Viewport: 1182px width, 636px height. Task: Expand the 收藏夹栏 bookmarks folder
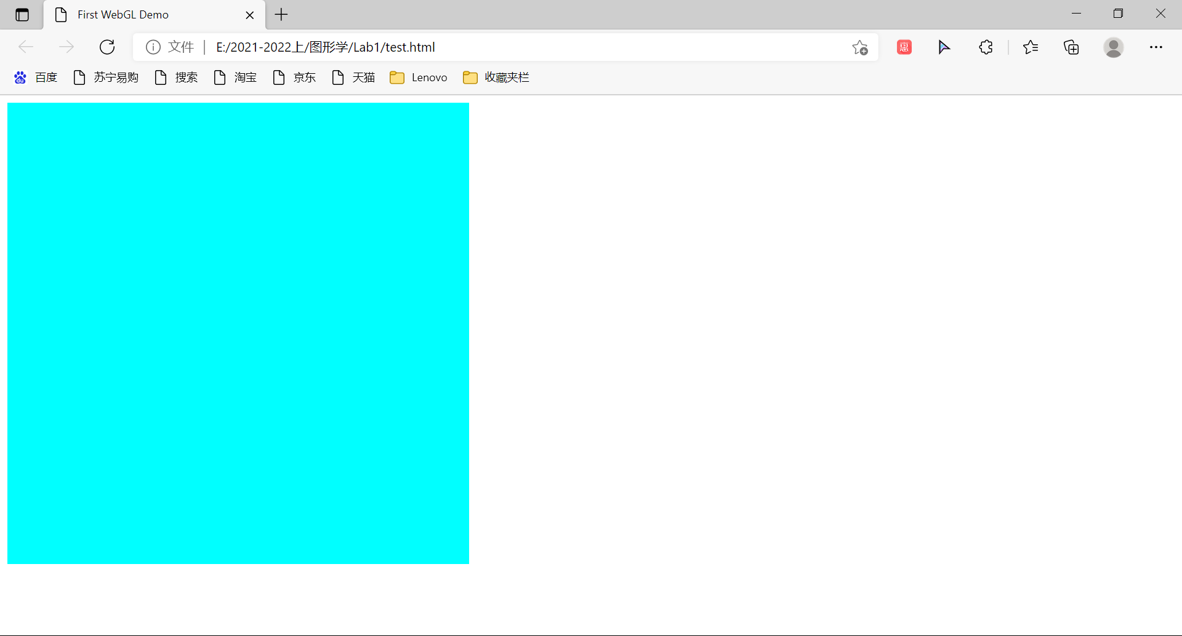pos(496,78)
